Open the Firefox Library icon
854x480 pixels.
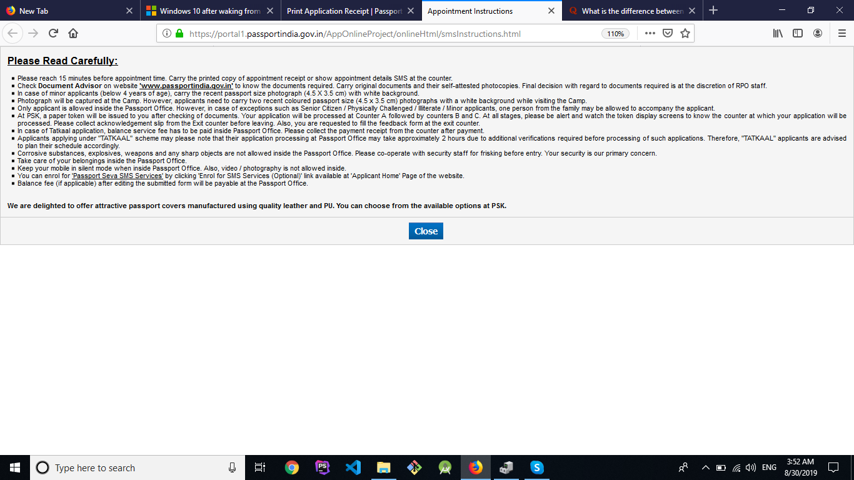(778, 34)
